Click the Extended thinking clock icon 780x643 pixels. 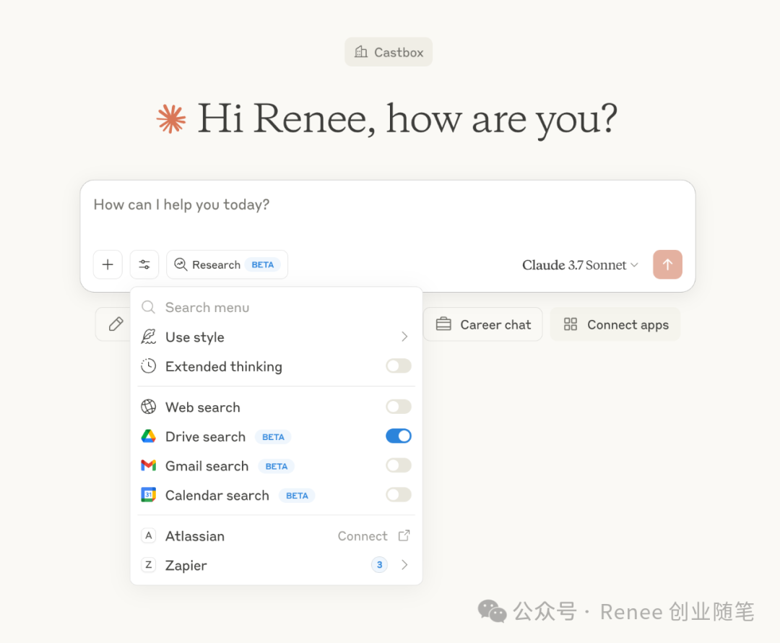click(148, 366)
